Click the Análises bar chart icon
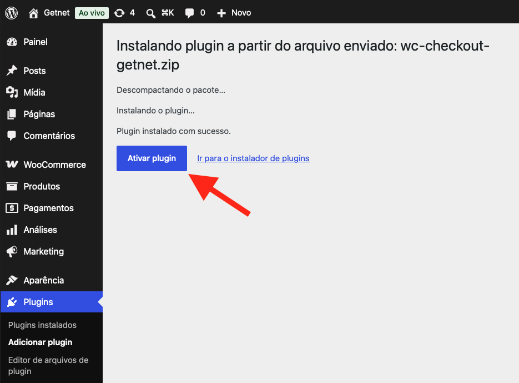This screenshot has width=519, height=383. pyautogui.click(x=12, y=230)
